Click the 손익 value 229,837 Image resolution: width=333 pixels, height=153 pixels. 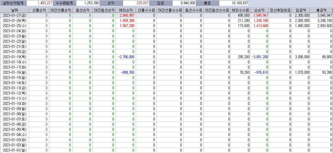[x=136, y=3]
